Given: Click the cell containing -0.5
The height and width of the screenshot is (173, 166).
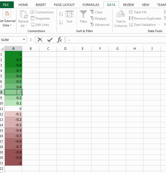Looking at the screenshot, I should [x=13, y=136].
